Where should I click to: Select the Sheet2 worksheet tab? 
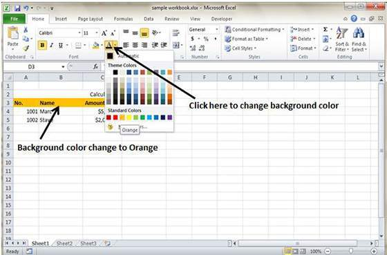click(x=64, y=243)
